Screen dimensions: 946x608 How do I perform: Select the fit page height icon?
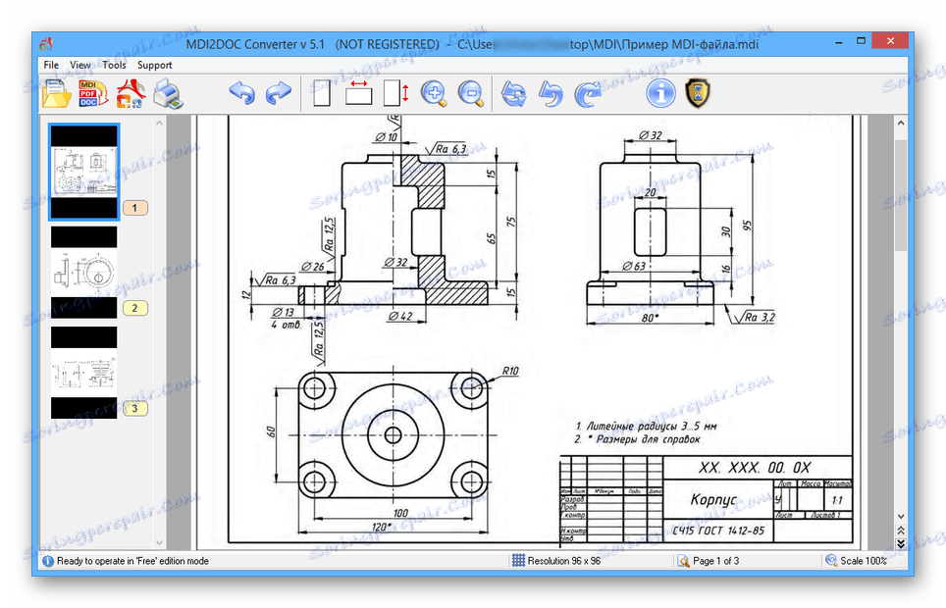[x=396, y=93]
